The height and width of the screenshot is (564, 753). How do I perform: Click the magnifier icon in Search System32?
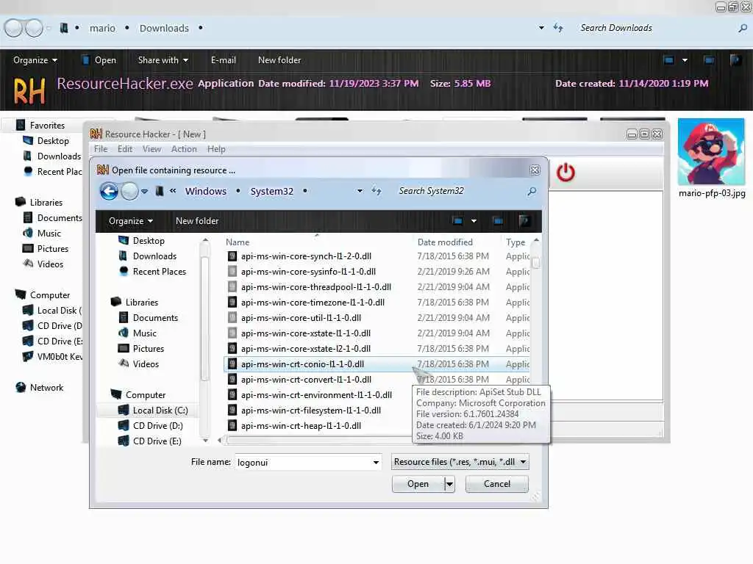click(532, 192)
